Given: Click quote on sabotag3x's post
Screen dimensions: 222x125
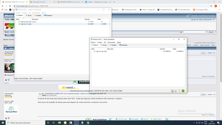Looking at the screenshot, I should point(203,94).
